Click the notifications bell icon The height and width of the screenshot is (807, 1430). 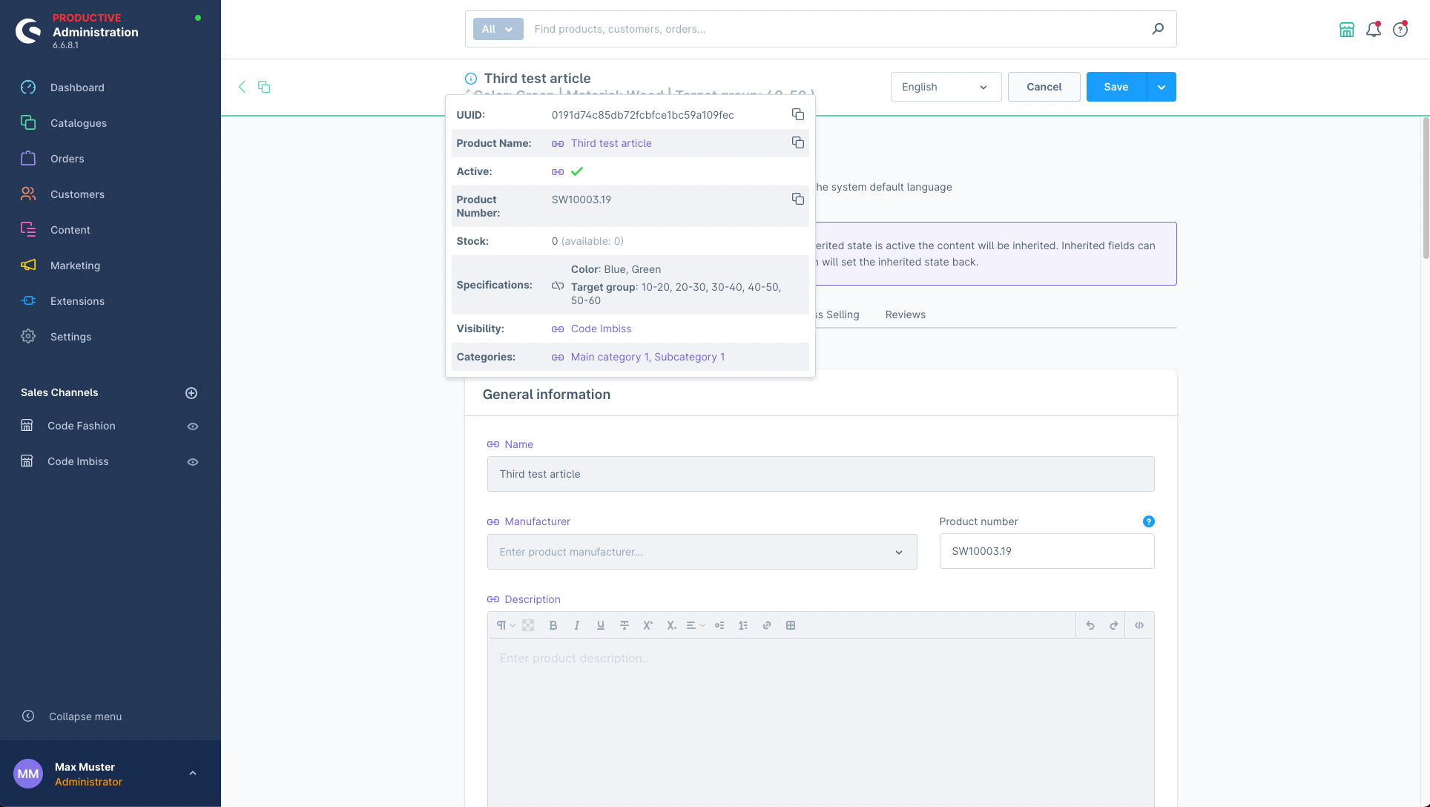pyautogui.click(x=1373, y=28)
